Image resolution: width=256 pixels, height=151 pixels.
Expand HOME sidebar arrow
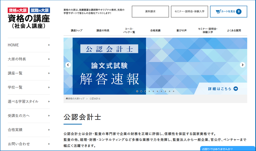pos(49,45)
